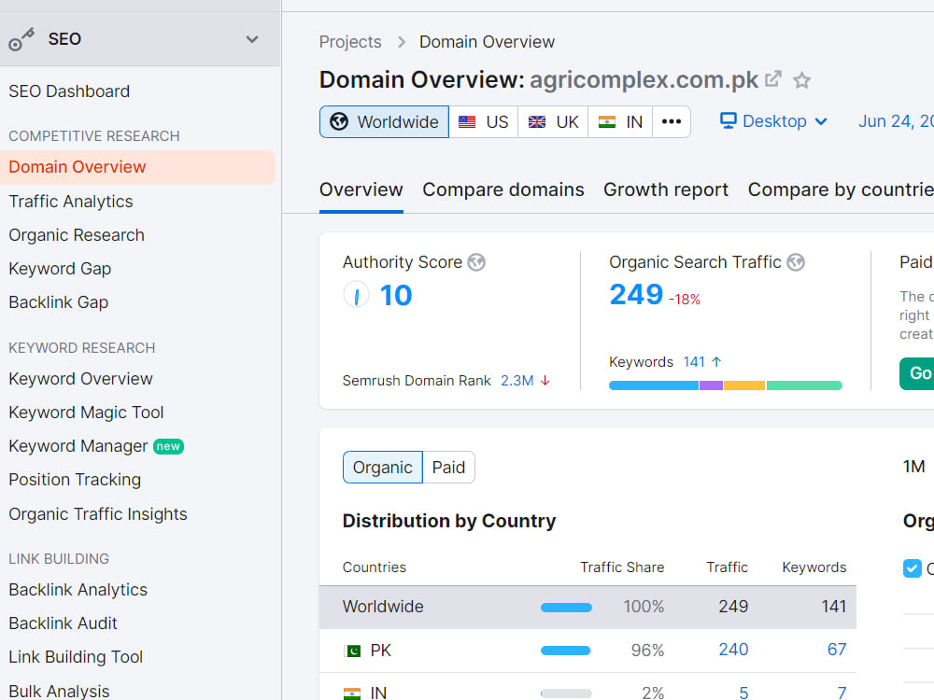This screenshot has height=700, width=934.
Task: Click IN traffic value 5
Action: (743, 693)
